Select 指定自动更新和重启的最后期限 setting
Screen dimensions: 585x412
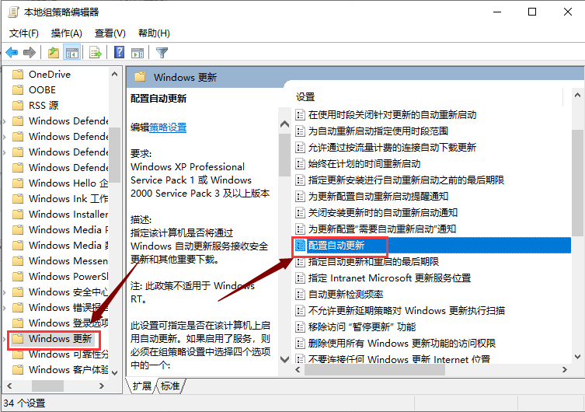374,262
